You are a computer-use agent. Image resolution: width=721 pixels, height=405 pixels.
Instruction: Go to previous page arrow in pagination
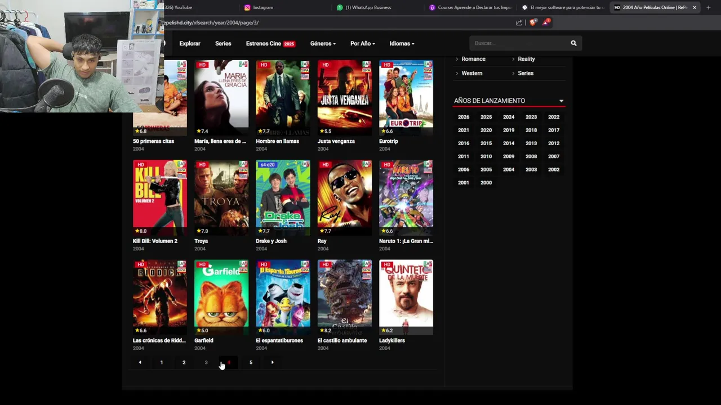[x=140, y=362]
